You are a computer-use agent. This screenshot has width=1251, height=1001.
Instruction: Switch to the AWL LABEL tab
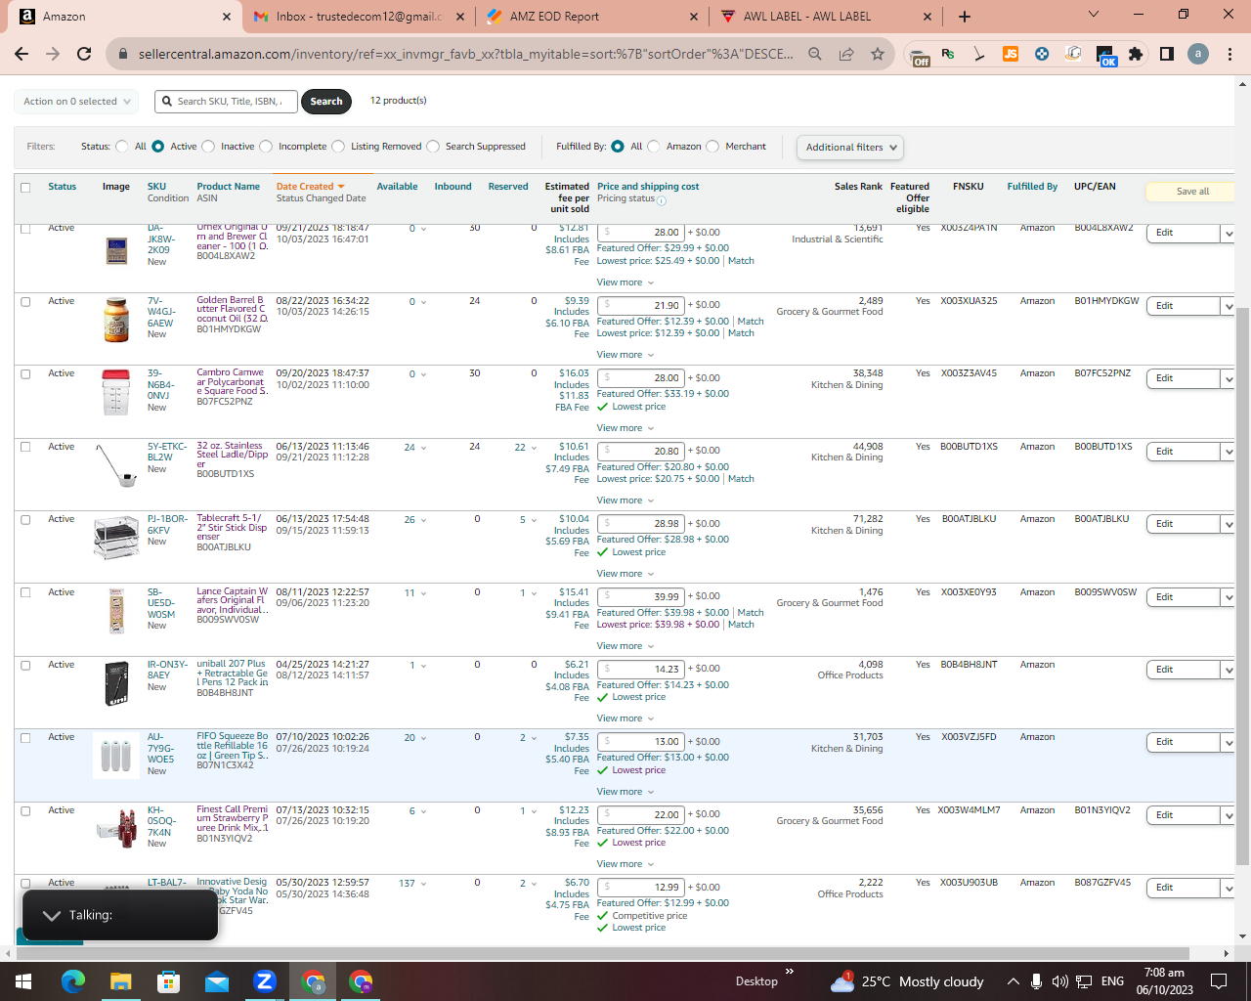point(826,16)
